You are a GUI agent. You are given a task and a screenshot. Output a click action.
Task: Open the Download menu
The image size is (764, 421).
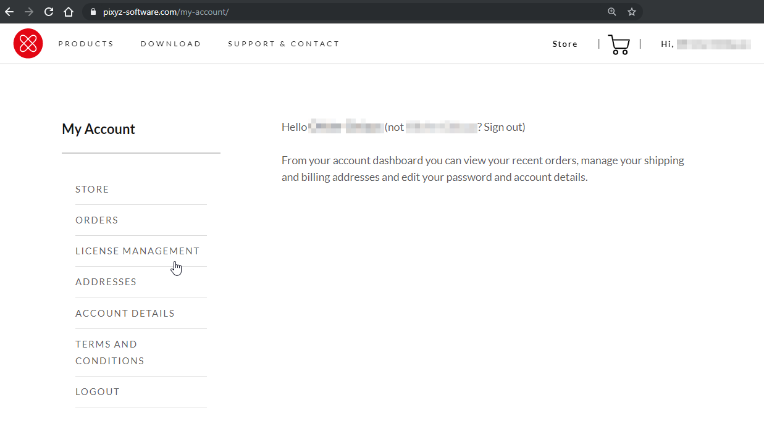(x=170, y=44)
